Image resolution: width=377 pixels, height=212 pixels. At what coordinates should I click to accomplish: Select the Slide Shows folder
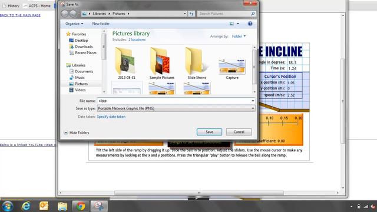tap(197, 64)
